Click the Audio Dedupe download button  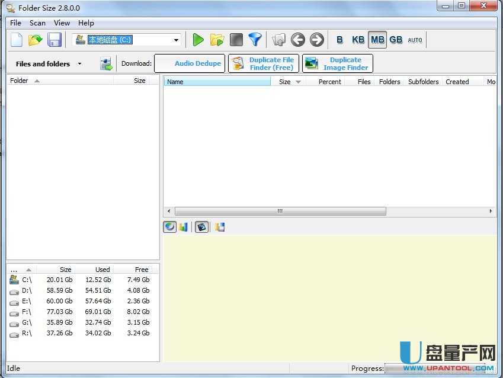click(x=190, y=63)
